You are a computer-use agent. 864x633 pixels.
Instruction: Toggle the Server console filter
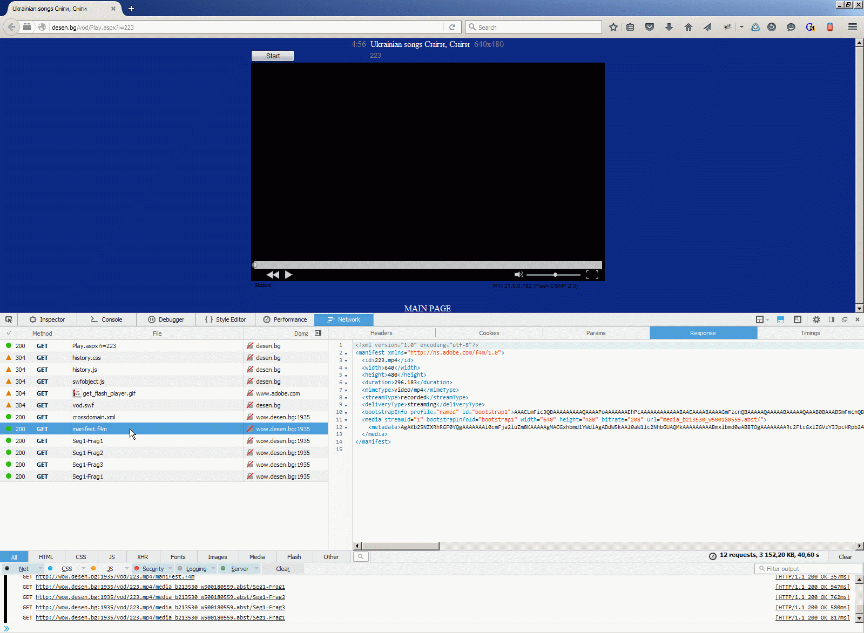tap(239, 569)
